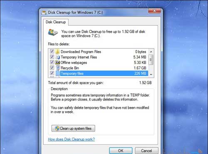The height and width of the screenshot is (154, 208).
Task: Click the Recycle Bin icon in list
Action: (58, 68)
